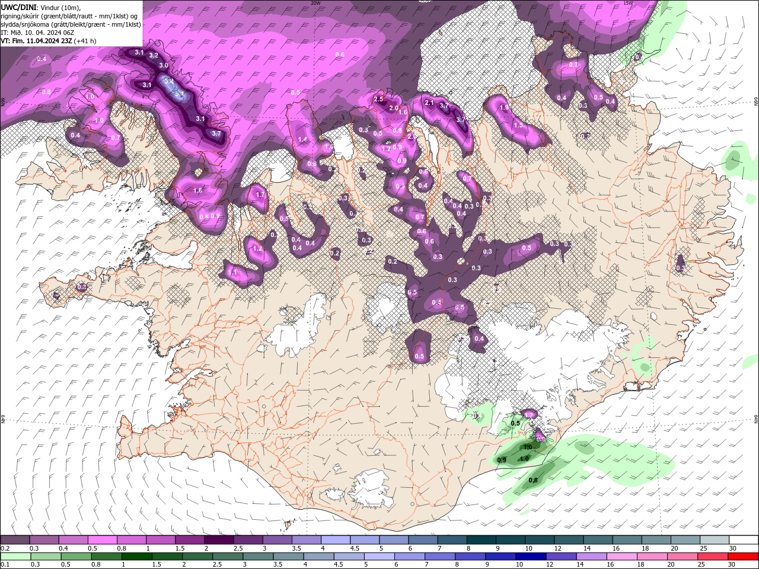The height and width of the screenshot is (569, 759).
Task: Click the '64N' latitude label on right edge
Action: [x=755, y=418]
